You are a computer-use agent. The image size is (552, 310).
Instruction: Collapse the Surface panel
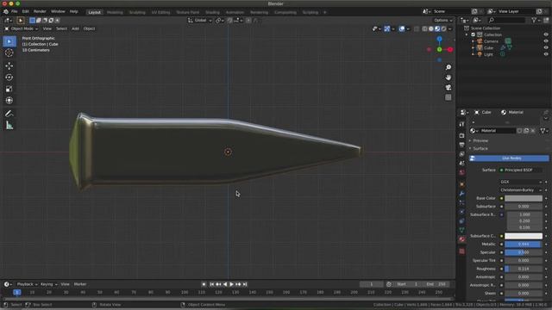(x=480, y=149)
